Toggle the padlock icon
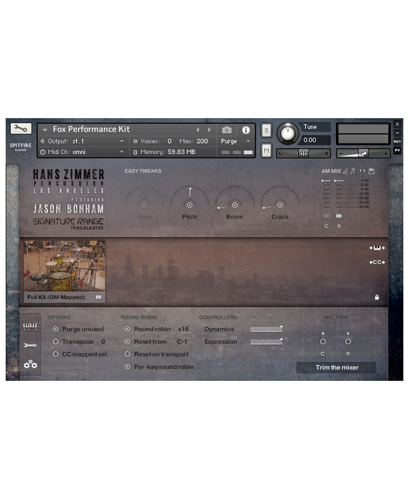Screen dimensions: 409x499 tap(377, 297)
